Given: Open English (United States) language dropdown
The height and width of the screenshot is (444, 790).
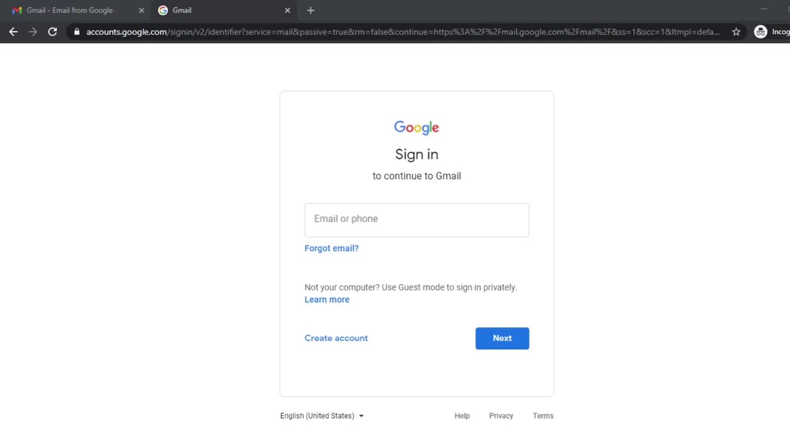Looking at the screenshot, I should (x=322, y=416).
